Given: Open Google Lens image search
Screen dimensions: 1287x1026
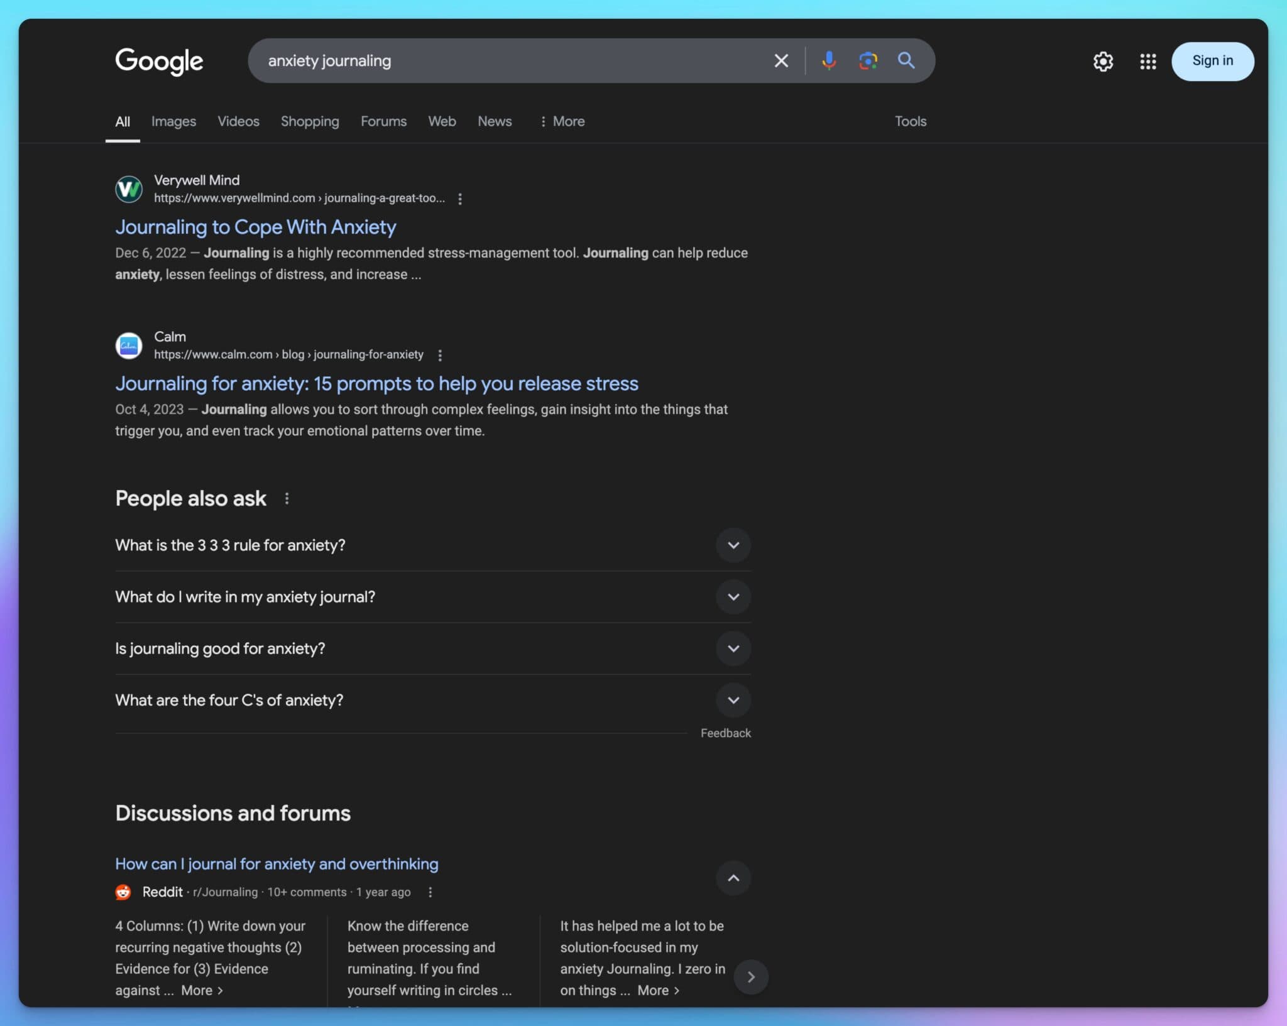Looking at the screenshot, I should coord(868,60).
